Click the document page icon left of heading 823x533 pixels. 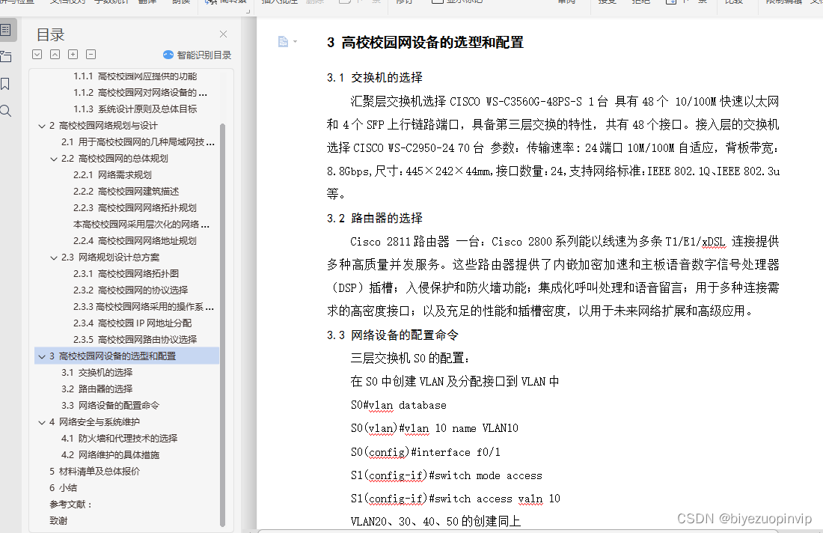point(283,41)
